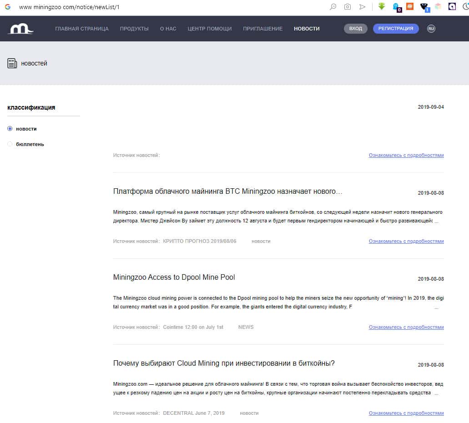This screenshot has width=469, height=423.
Task: Click source text 'КРИПТО ПРОГНОЗ 2019/08/06'
Action: coord(200,241)
